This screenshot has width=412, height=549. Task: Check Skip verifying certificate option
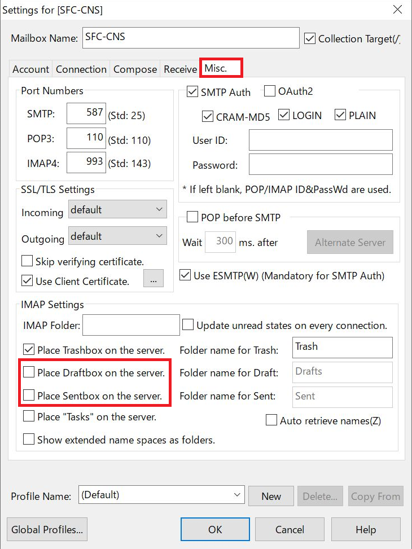point(27,261)
